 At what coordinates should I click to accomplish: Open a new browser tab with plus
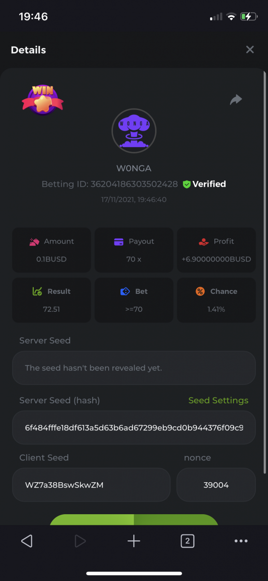134,541
